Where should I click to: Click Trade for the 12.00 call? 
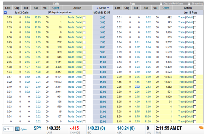coord(71,67)
